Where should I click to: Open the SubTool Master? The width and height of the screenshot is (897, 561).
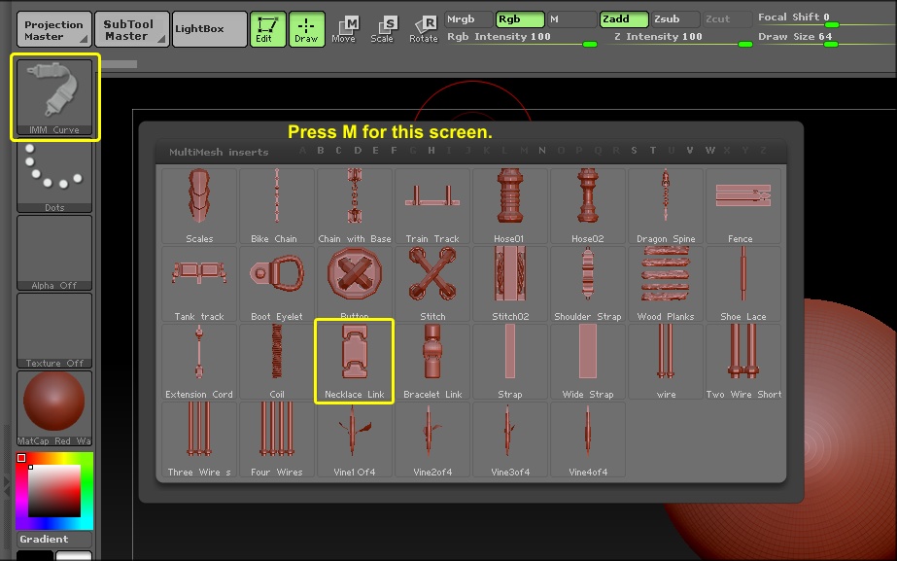tap(132, 29)
